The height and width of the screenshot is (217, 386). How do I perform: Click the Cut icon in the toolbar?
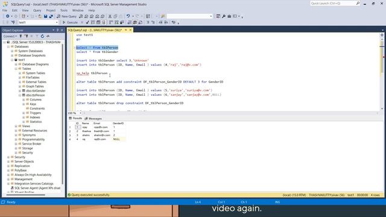click(x=110, y=16)
